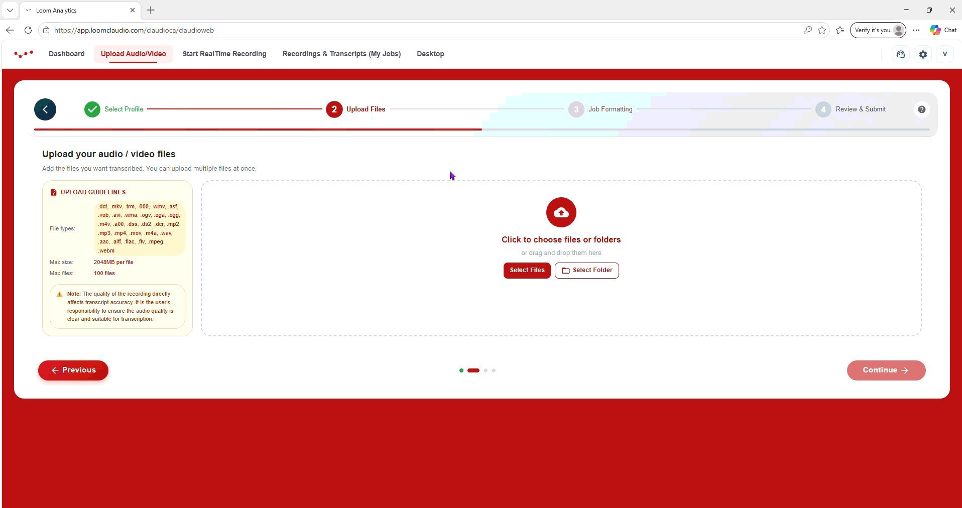This screenshot has height=508, width=962.
Task: Click the '2048MB per file' value
Action: tap(113, 263)
